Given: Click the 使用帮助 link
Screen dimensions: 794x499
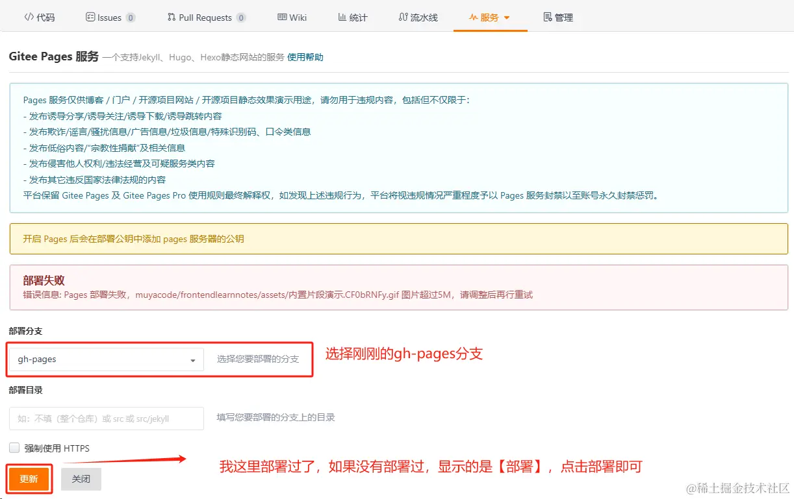Looking at the screenshot, I should 305,57.
